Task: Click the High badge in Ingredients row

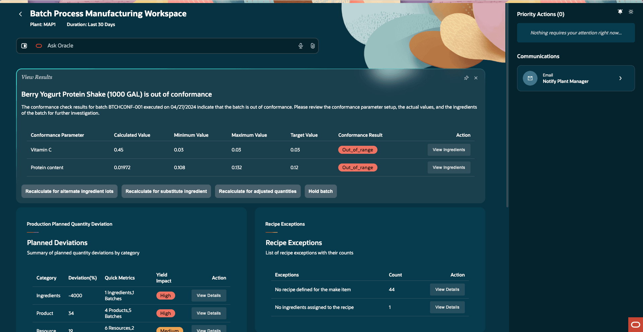Action: point(165,296)
